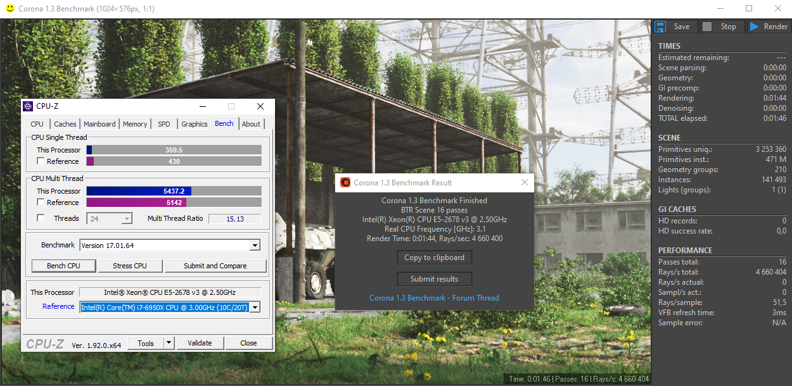Minimize the Corona Benchmark window

(720, 9)
